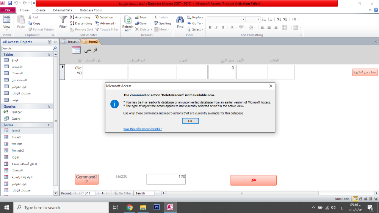
Task: Open Find binoculars tool
Action: [x=180, y=22]
